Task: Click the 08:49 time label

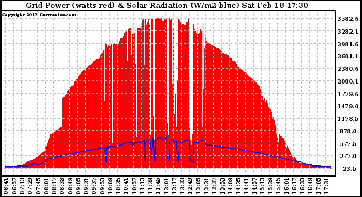Action: coord(70,185)
